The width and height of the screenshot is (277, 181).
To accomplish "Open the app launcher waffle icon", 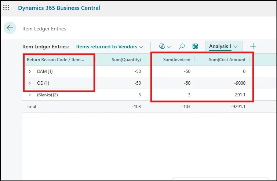I will 6,8.
